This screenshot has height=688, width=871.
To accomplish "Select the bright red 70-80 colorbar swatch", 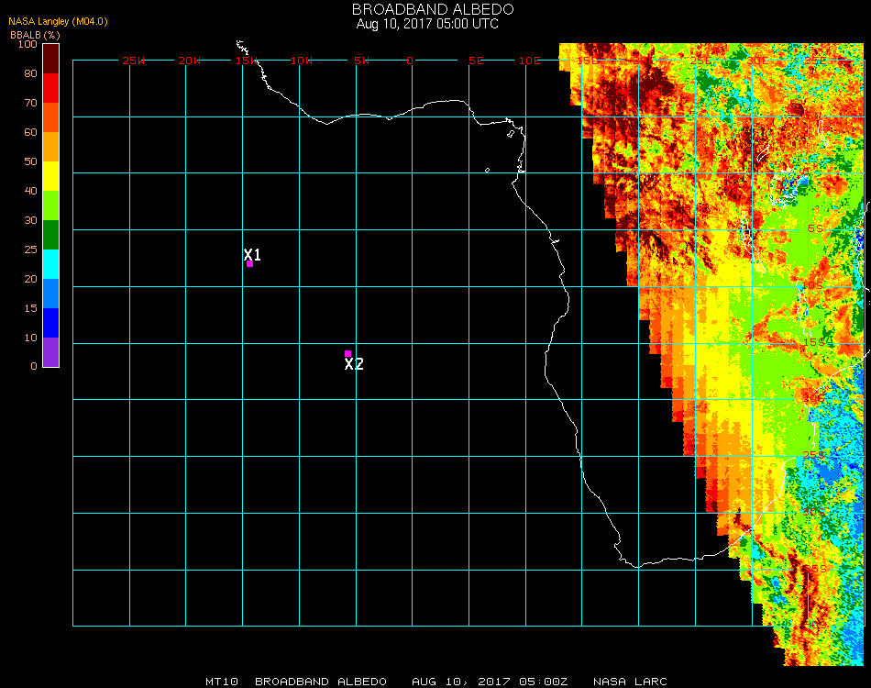I will pos(50,88).
